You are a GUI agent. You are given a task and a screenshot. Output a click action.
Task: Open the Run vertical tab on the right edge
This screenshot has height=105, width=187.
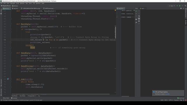pyautogui.click(x=186, y=22)
